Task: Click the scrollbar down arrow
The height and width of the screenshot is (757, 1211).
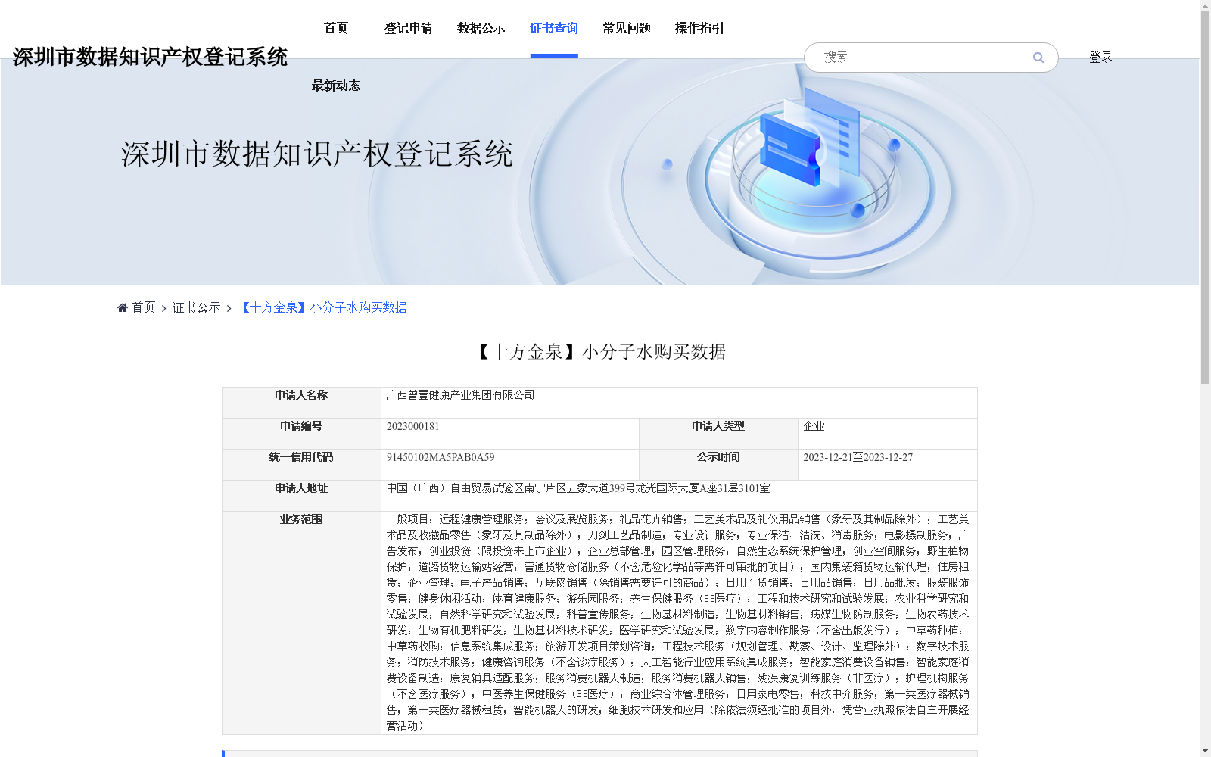Action: point(1205,751)
